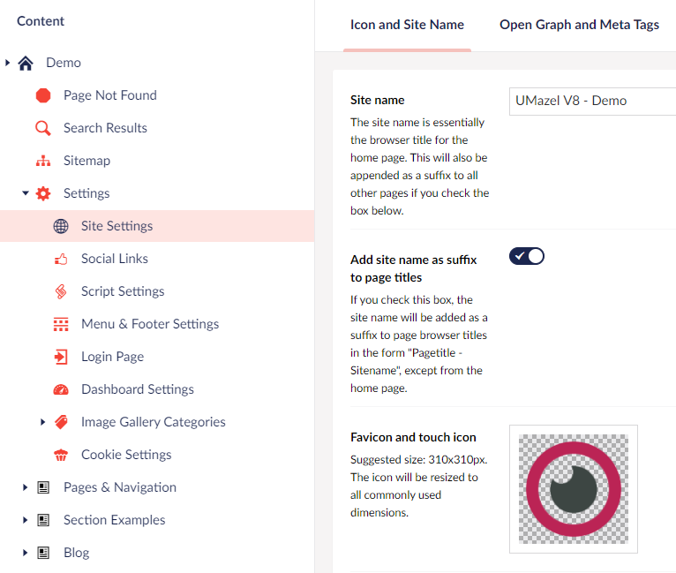This screenshot has height=573, width=676.
Task: Click the Social Links thumbs-up icon
Action: coord(61,259)
